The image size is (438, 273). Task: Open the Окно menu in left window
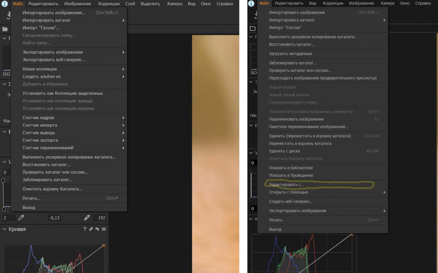click(x=206, y=4)
